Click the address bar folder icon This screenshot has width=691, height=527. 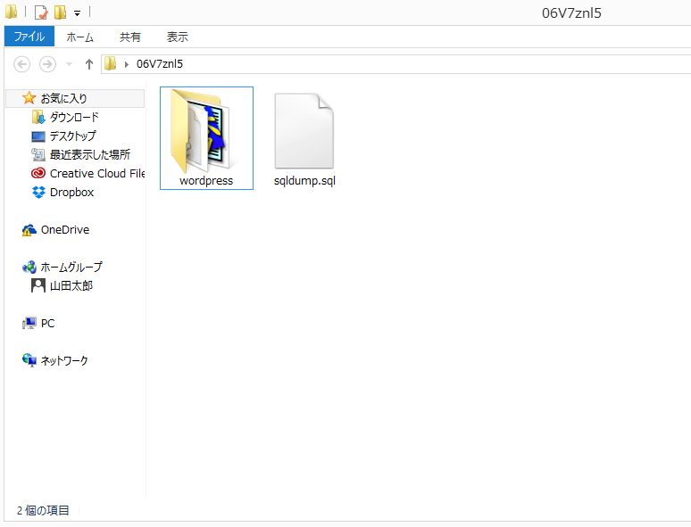110,64
